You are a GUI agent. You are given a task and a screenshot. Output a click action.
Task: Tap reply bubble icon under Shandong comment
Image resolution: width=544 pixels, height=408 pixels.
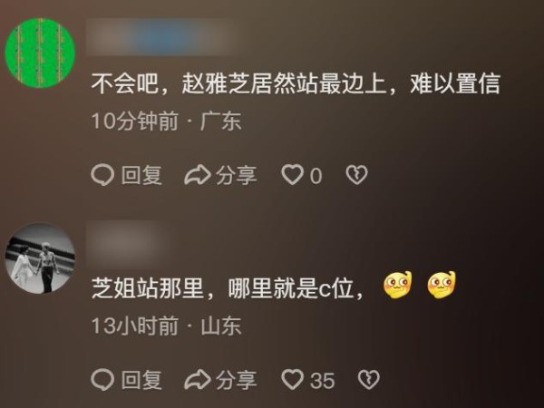point(102,380)
